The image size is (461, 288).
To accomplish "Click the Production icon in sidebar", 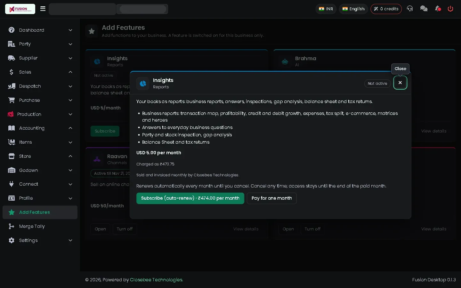I will point(11,114).
